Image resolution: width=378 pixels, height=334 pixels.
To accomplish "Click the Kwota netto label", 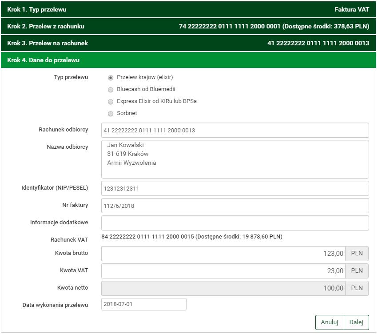I will [72, 288].
